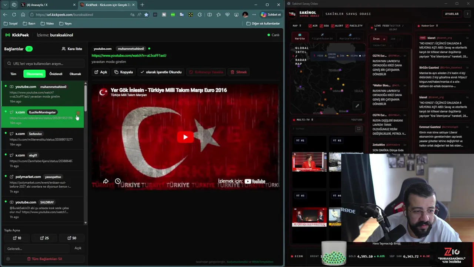Expand Multi-TV with fullscreen icon
Image resolution: width=474 pixels, height=267 pixels.
pyautogui.click(x=358, y=129)
